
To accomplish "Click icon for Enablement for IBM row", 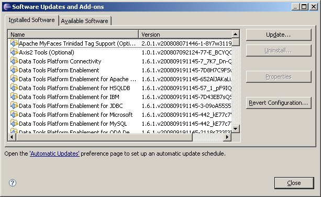I will [14, 96].
